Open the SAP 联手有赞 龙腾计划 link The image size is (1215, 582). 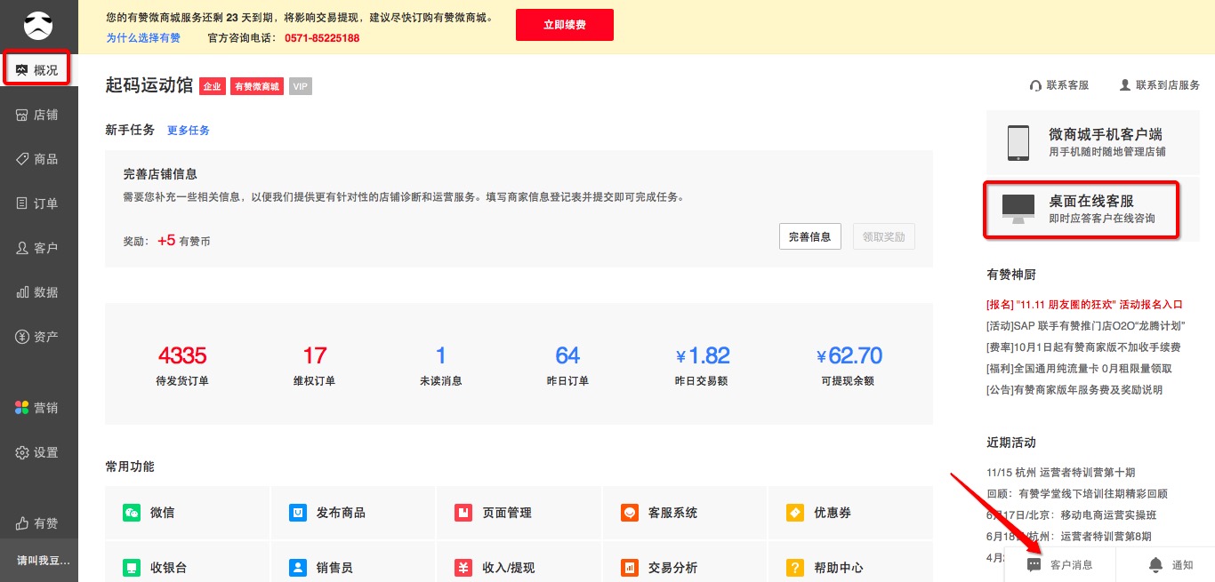(1085, 325)
